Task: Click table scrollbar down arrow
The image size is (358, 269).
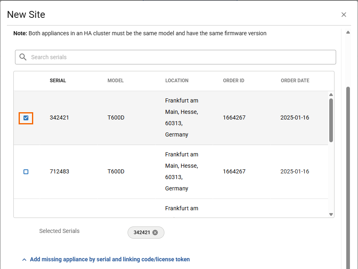Action: point(331,214)
